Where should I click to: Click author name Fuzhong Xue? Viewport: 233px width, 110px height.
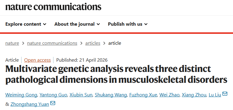tap(143, 95)
